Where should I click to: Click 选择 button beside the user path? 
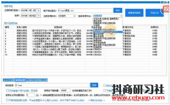(118, 10)
